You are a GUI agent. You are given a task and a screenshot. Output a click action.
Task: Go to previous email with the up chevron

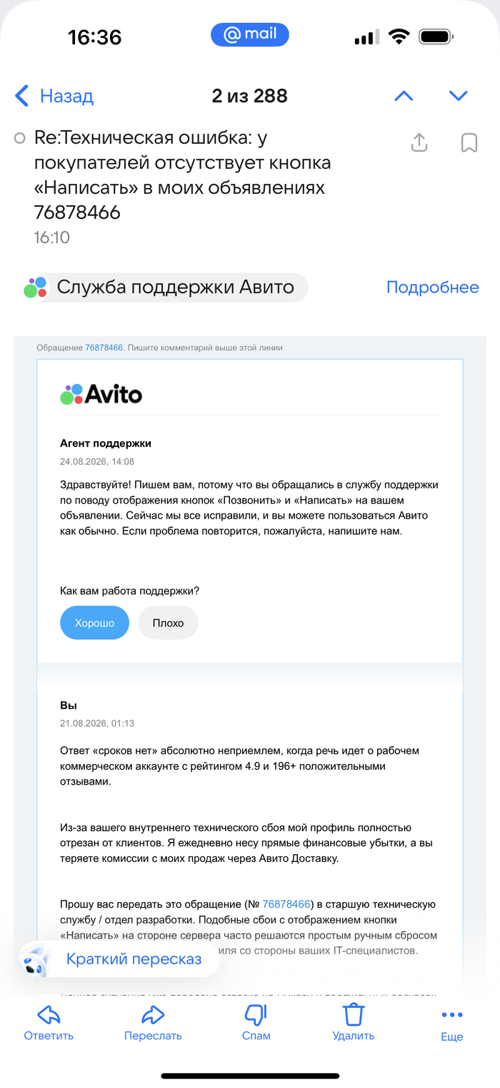tap(404, 96)
